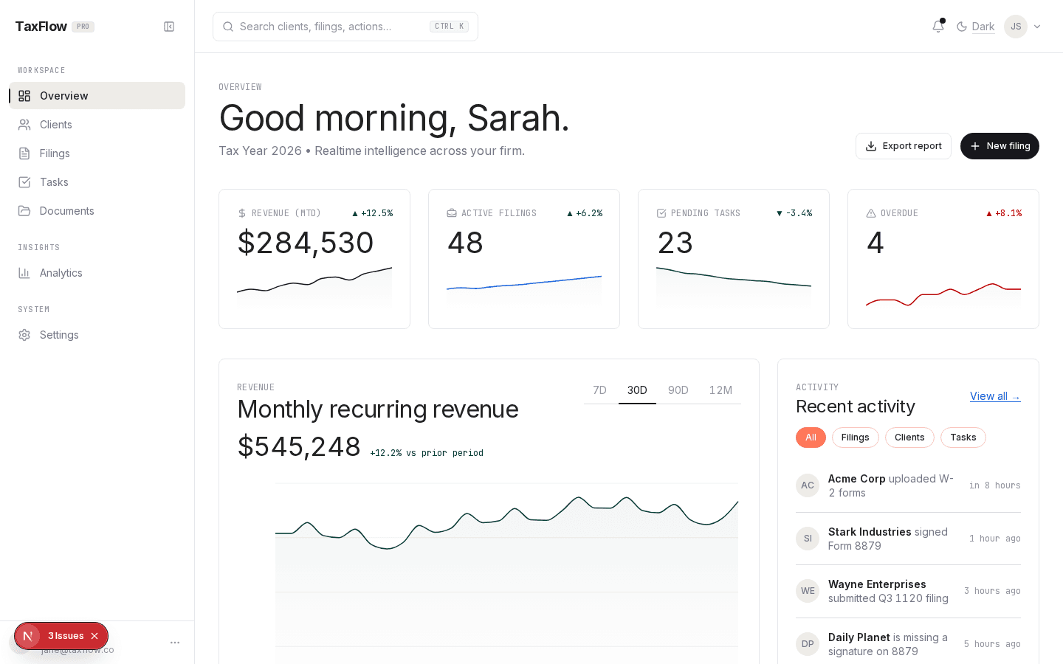Viewport: 1063px width, 664px height.
Task: Click the search magnifier icon
Action: (228, 27)
